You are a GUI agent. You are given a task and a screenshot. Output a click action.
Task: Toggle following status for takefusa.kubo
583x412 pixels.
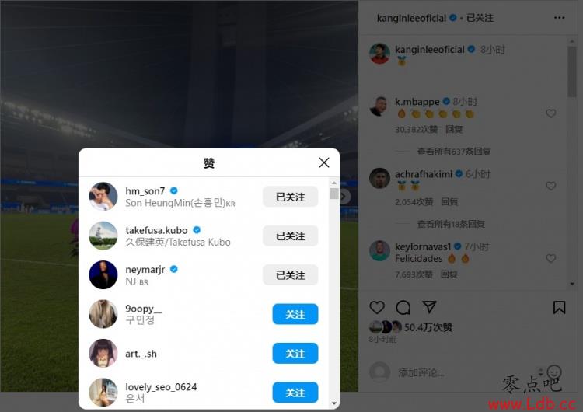pos(291,236)
